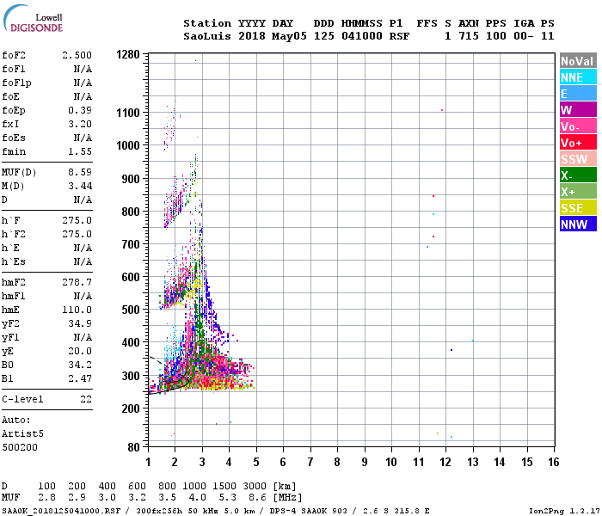Click the 1280 km axis label
Image resolution: width=602 pixels, height=516 pixels.
128,54
